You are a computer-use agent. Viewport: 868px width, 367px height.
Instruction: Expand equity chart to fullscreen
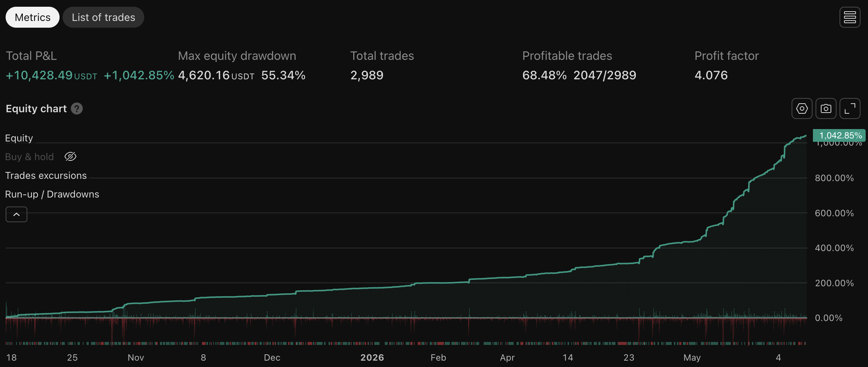click(x=850, y=108)
